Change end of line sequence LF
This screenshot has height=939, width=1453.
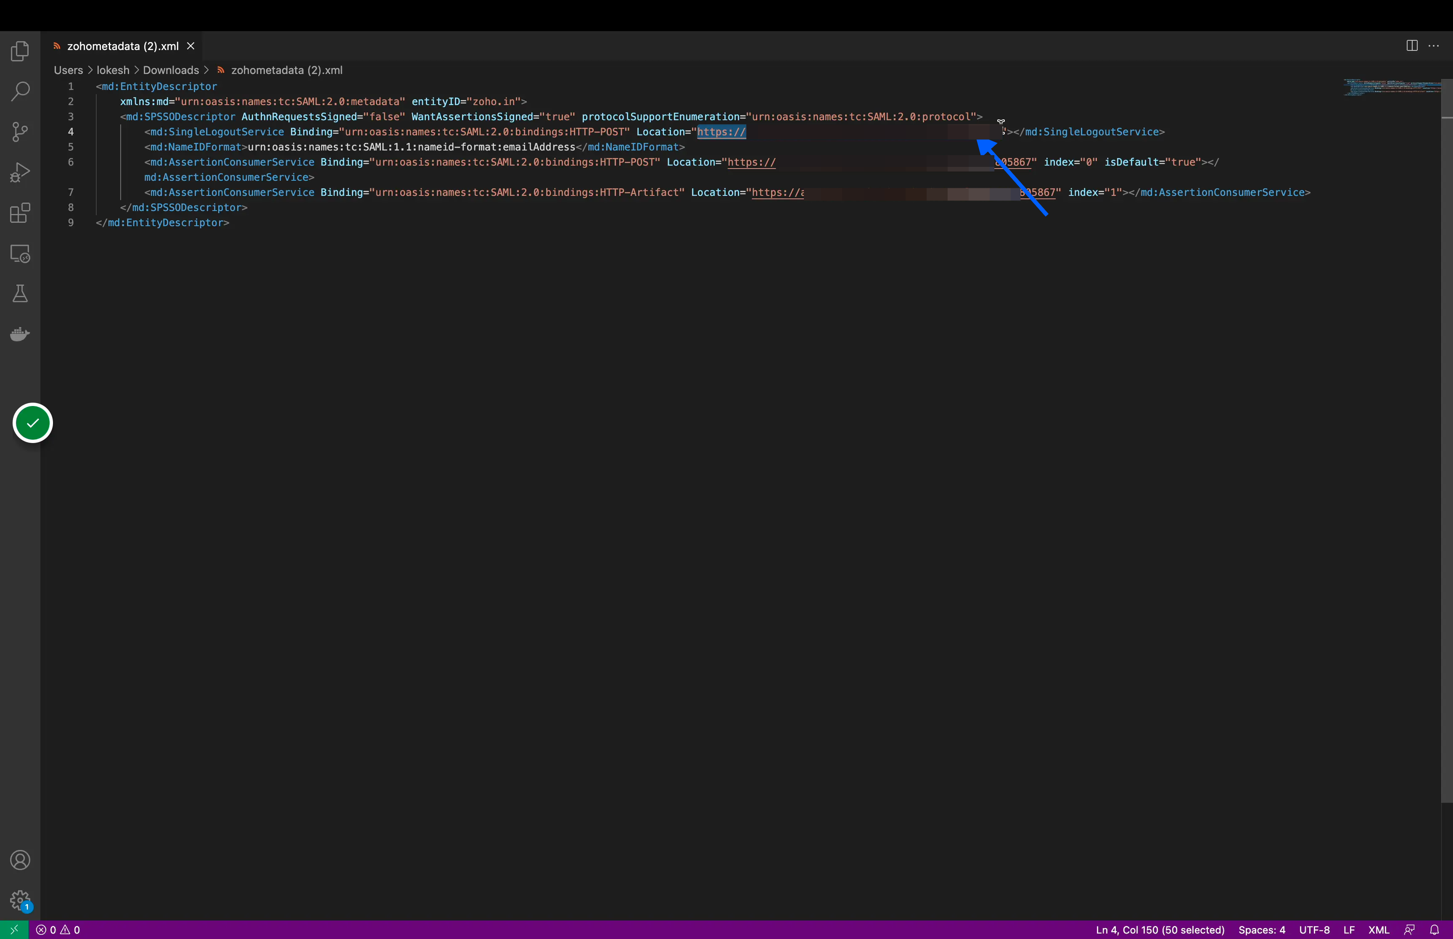pos(1349,930)
